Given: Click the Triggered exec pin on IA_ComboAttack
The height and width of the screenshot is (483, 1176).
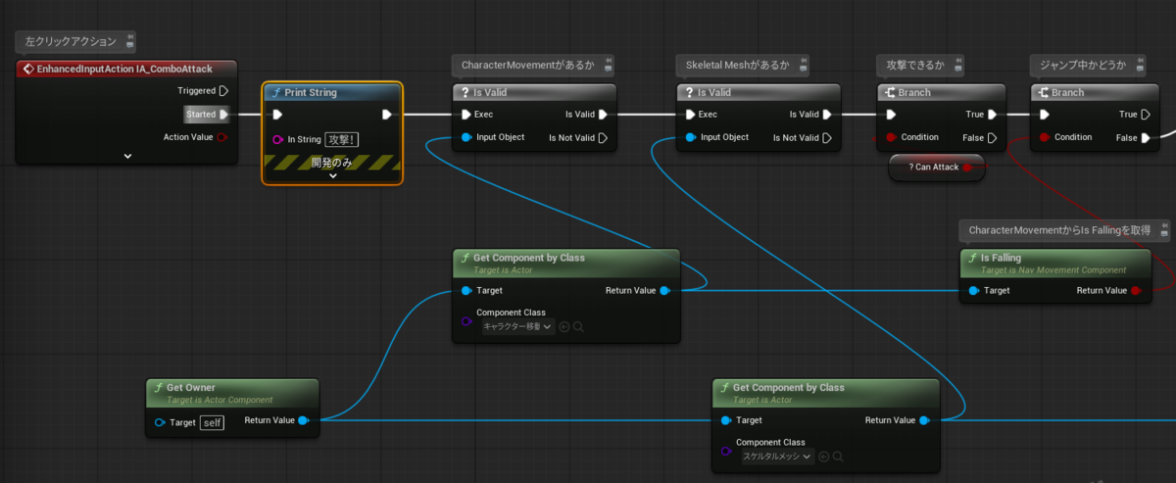Looking at the screenshot, I should 223,90.
